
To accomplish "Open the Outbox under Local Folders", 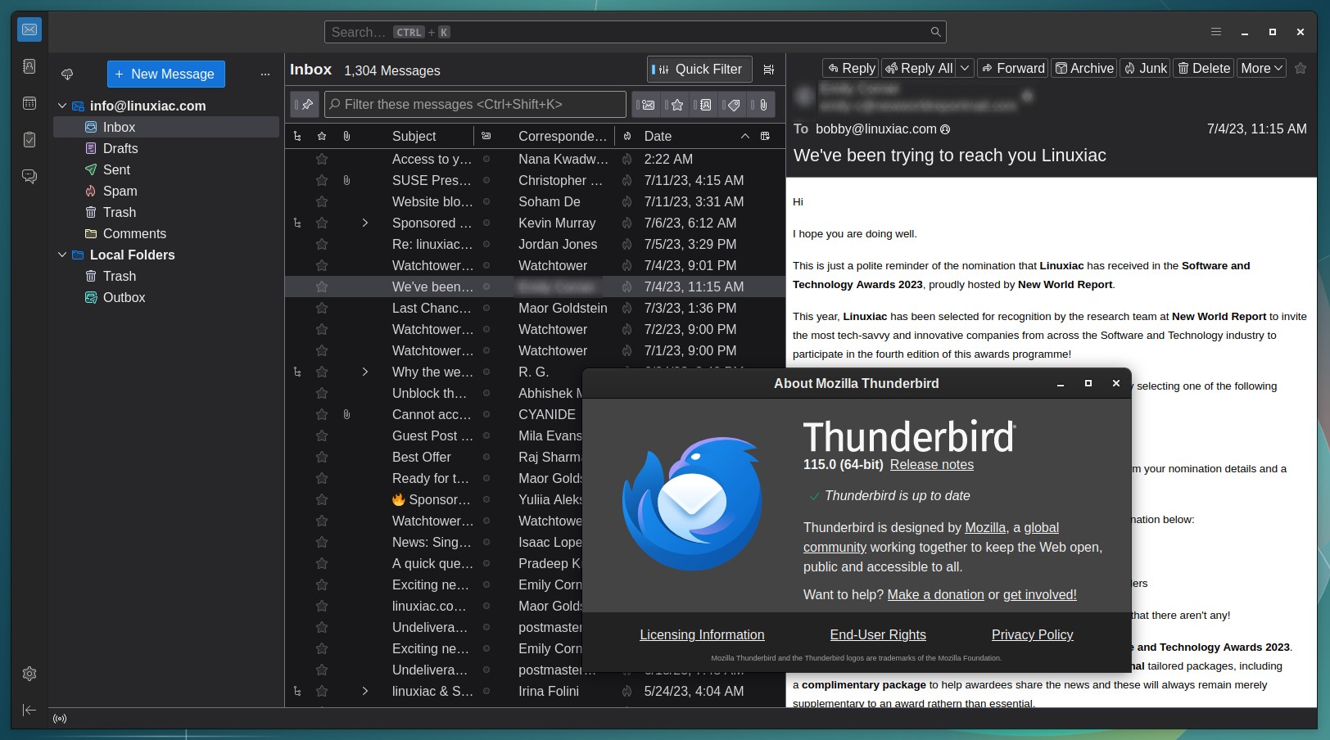I will tap(166, 297).
